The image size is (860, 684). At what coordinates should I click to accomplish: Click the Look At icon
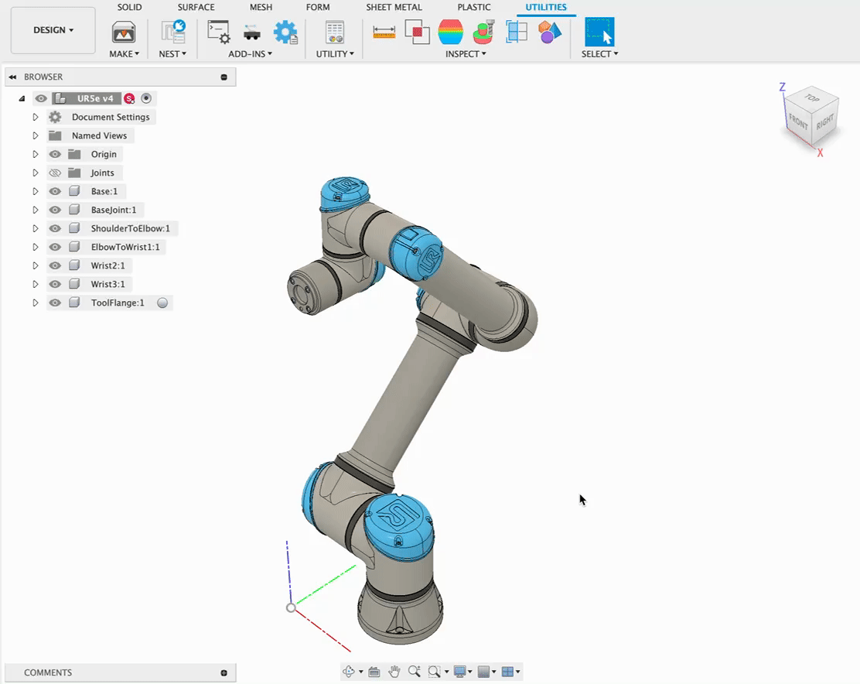pos(374,672)
